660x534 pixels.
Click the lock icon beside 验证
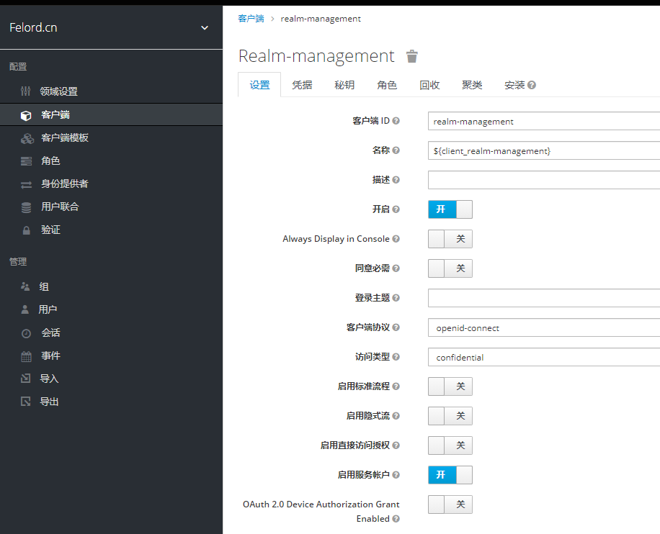[x=26, y=230]
